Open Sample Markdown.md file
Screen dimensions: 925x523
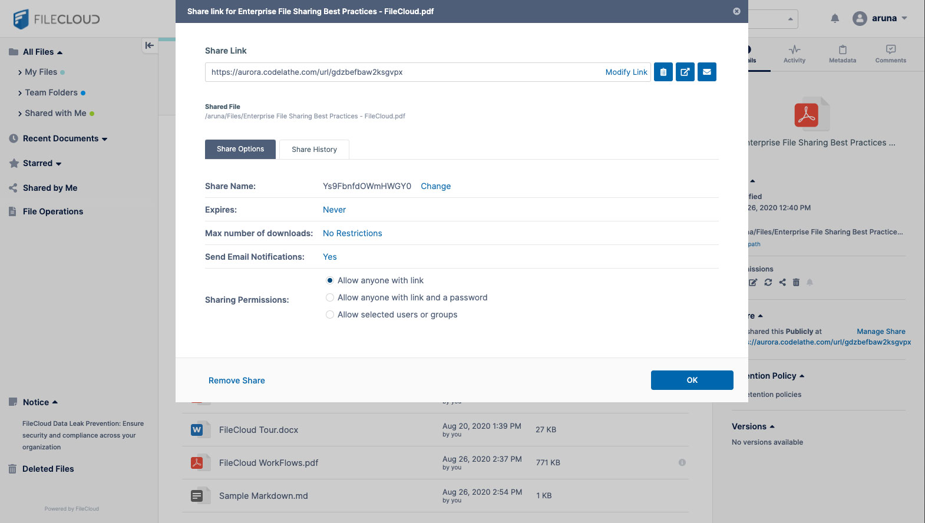click(263, 496)
